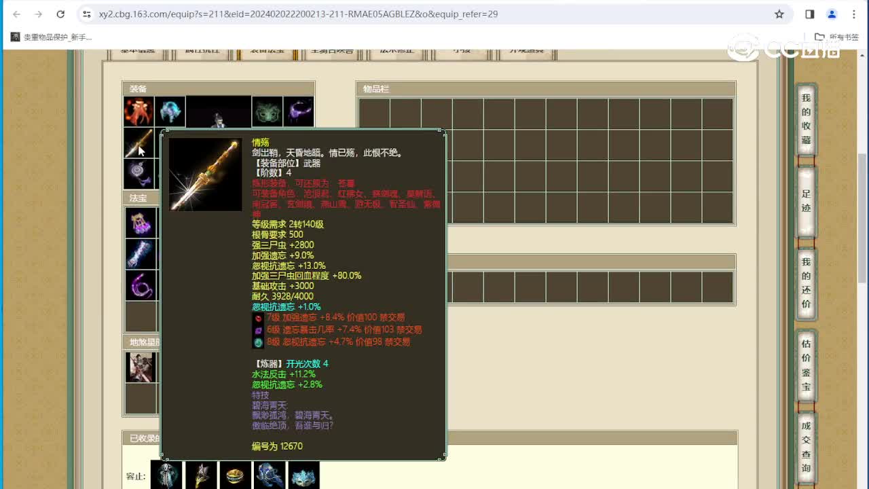
Task: Click the 基础攻击 +3000 stat
Action: (x=283, y=286)
